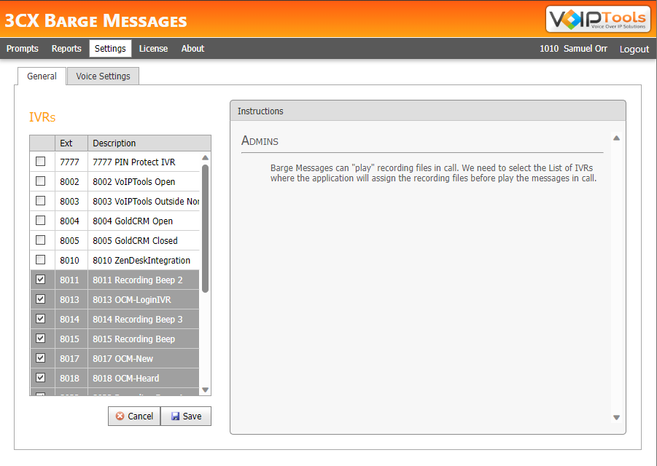
Task: Click the Save button
Action: (x=186, y=416)
